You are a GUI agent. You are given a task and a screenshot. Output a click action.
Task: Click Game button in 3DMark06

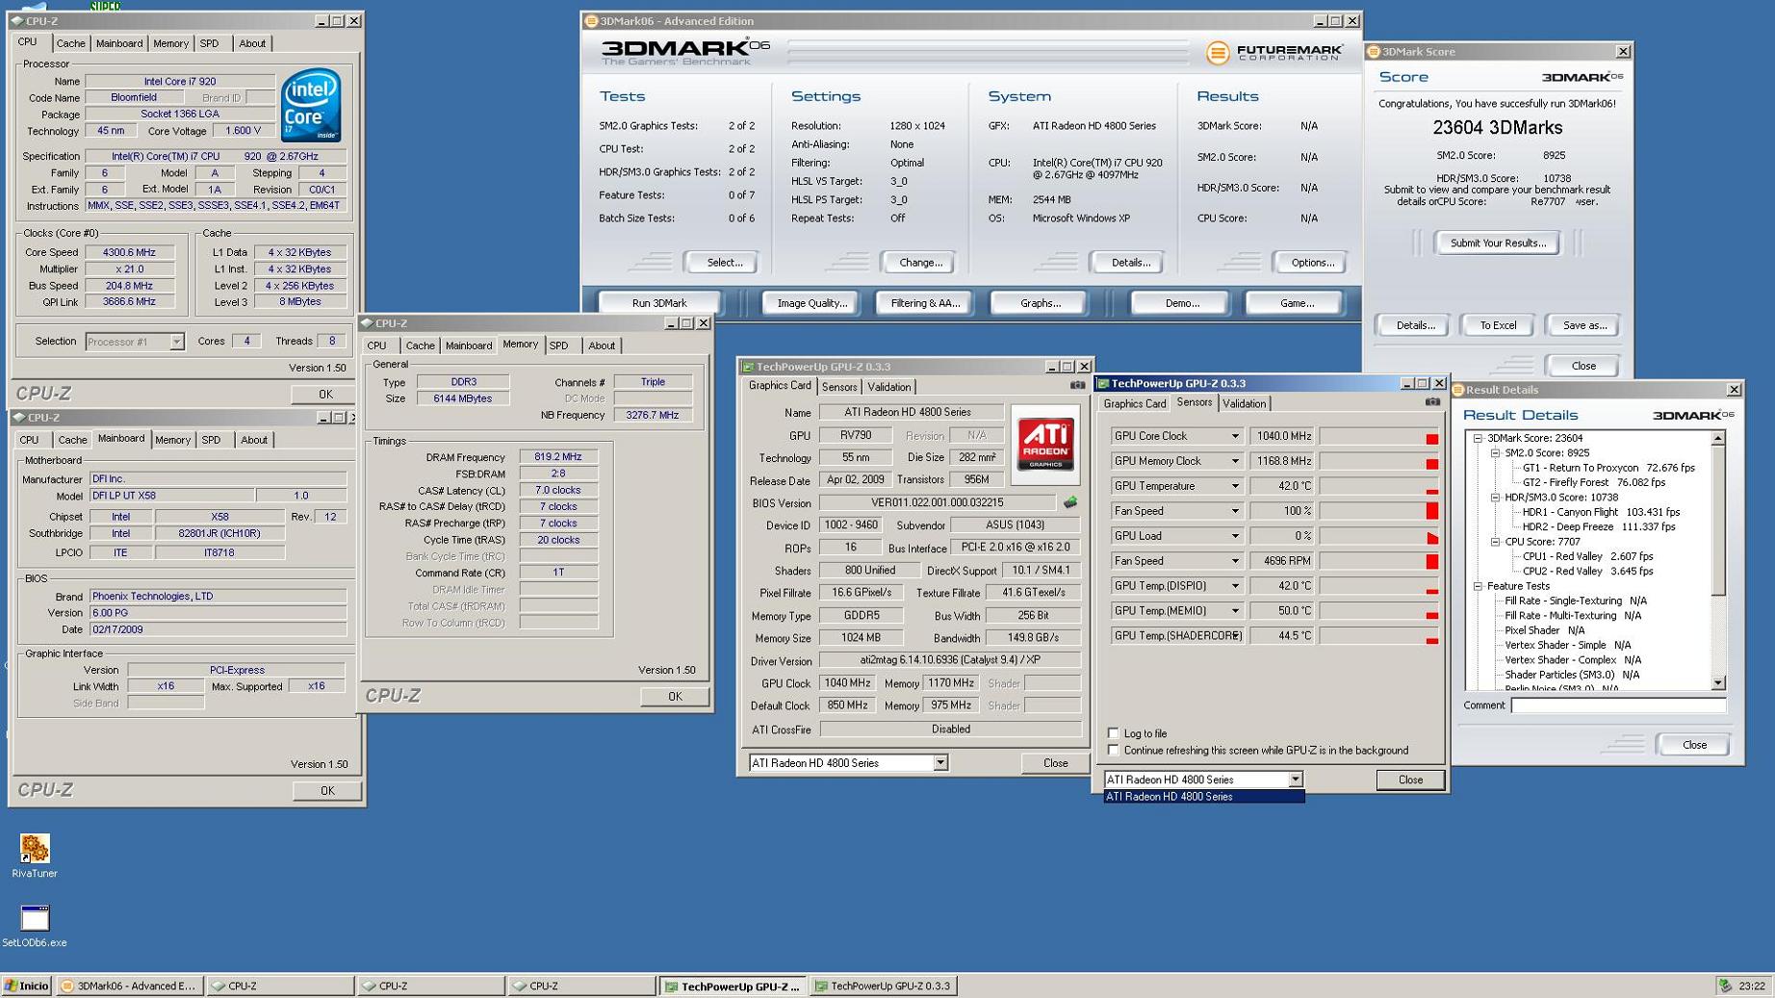[1296, 303]
